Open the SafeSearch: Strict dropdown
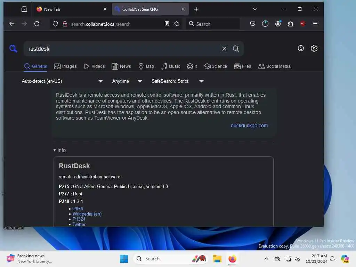Viewport: 356px width, 267px height. (x=178, y=81)
